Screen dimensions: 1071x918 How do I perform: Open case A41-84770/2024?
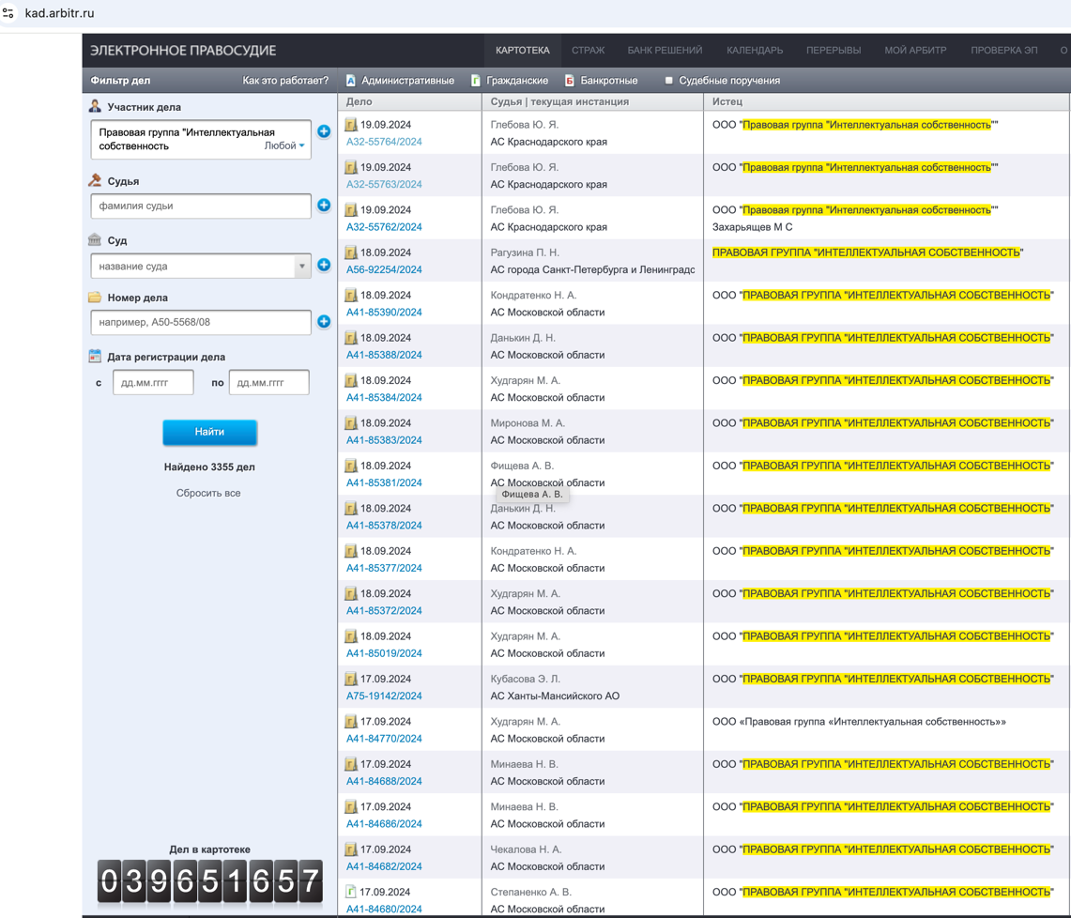coord(384,739)
